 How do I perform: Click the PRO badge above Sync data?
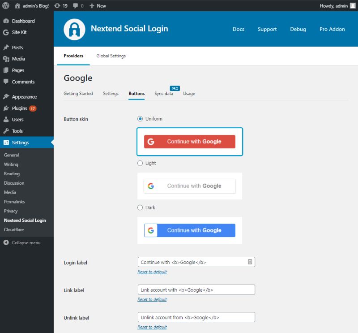pyautogui.click(x=175, y=88)
